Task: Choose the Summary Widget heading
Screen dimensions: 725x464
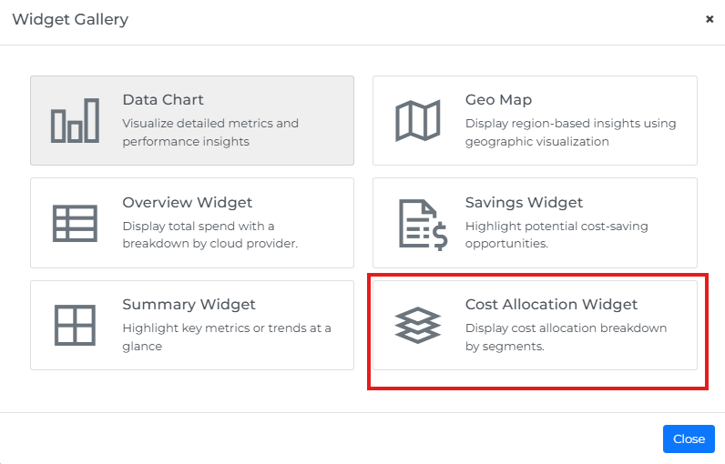Action: pyautogui.click(x=189, y=305)
